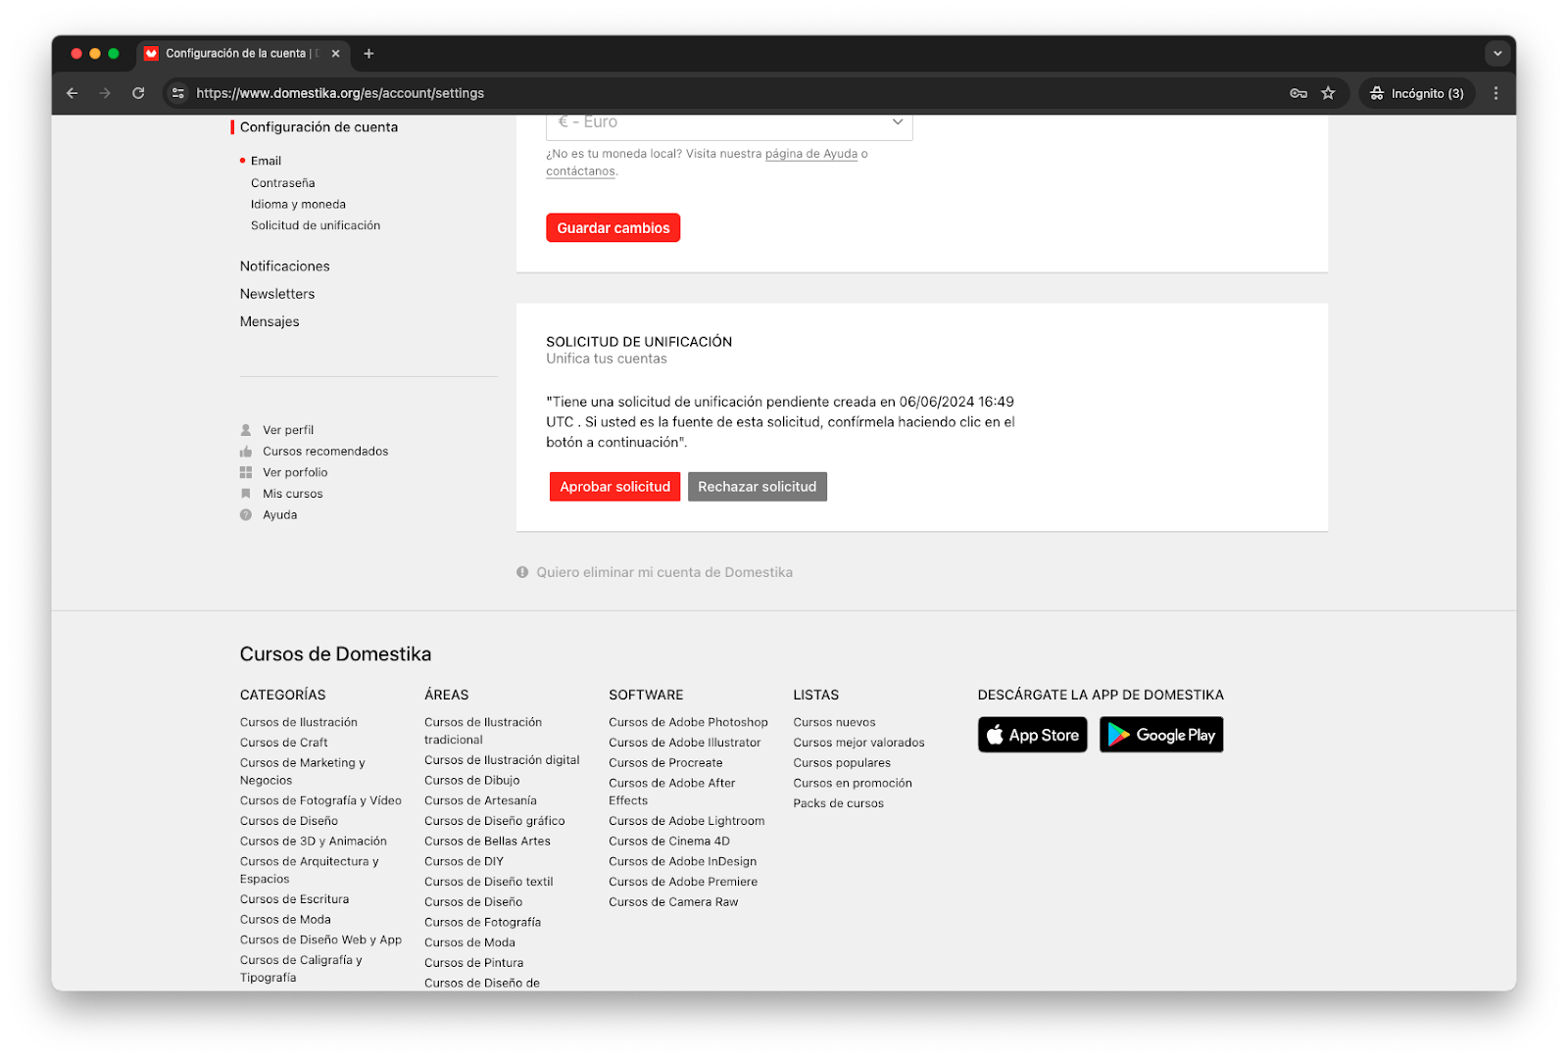This screenshot has height=1059, width=1568.
Task: Click the Guardar cambios button
Action: point(612,228)
